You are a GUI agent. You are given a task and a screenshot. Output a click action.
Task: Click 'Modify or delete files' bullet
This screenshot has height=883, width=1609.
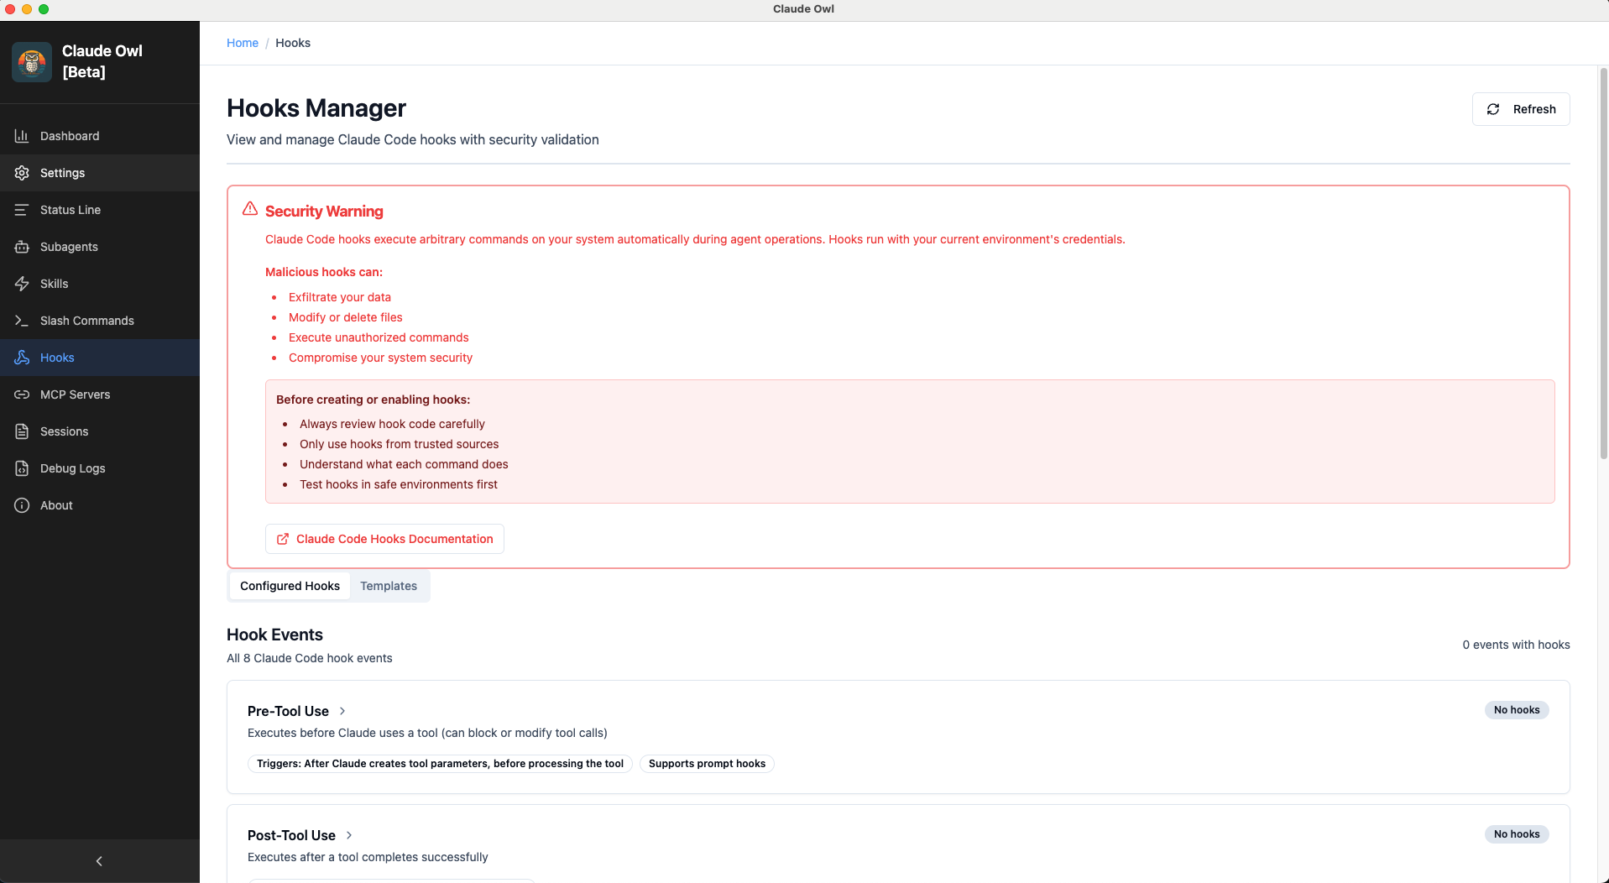(346, 317)
